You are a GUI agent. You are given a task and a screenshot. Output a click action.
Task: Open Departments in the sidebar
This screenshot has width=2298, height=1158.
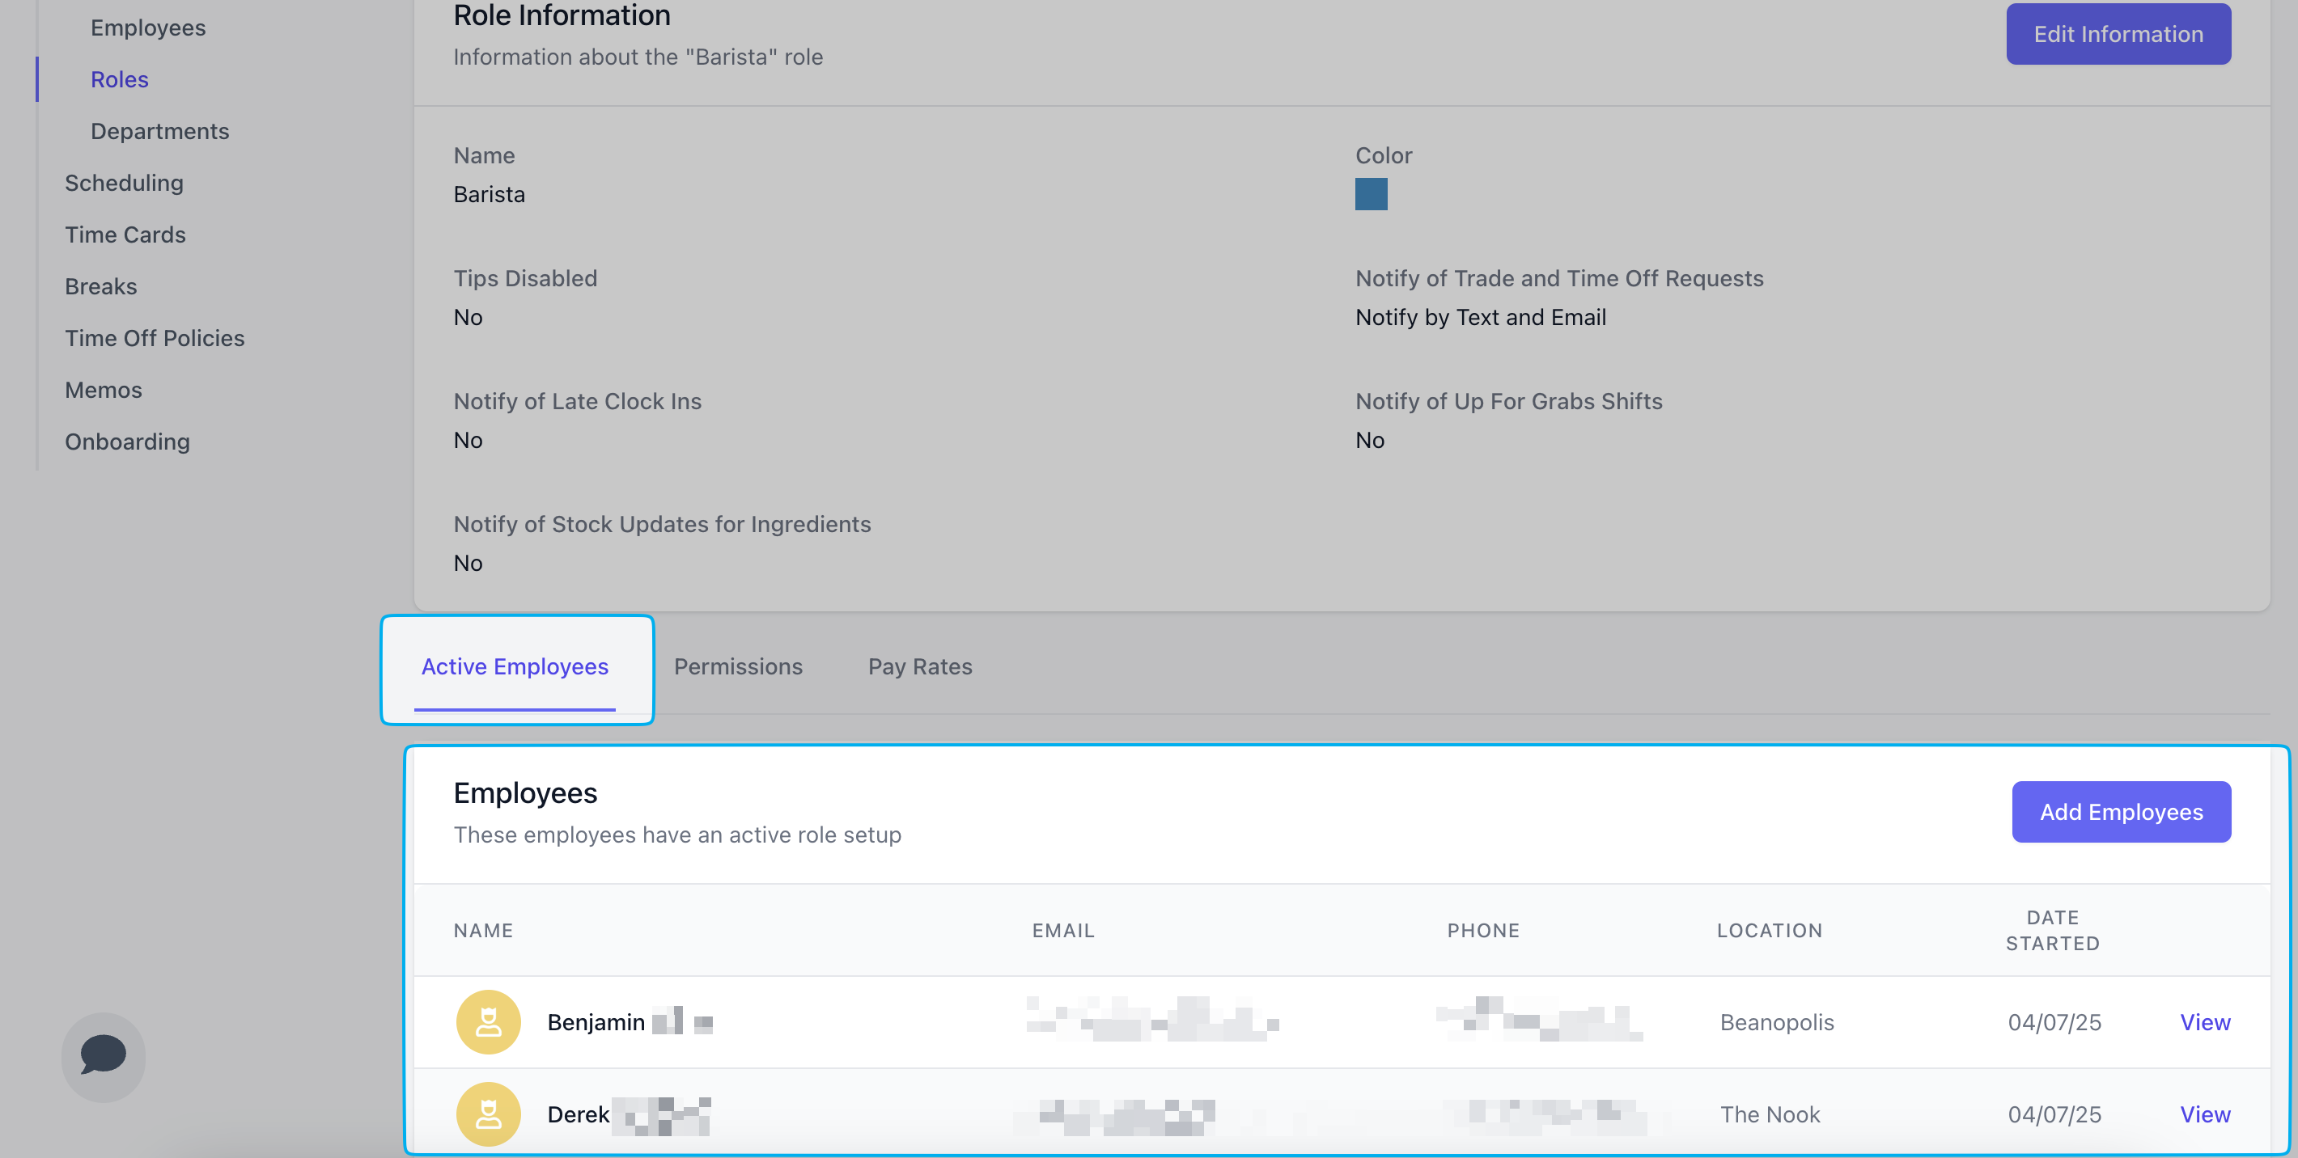click(159, 131)
